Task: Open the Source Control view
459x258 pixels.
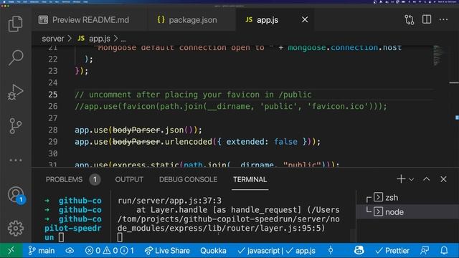Action: 16,126
